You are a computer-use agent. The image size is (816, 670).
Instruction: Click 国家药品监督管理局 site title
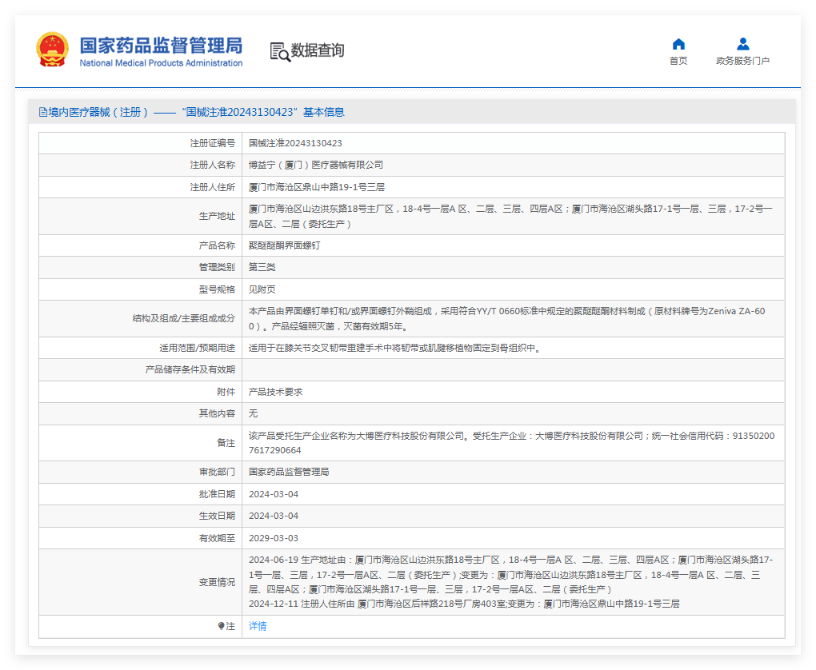(x=161, y=46)
